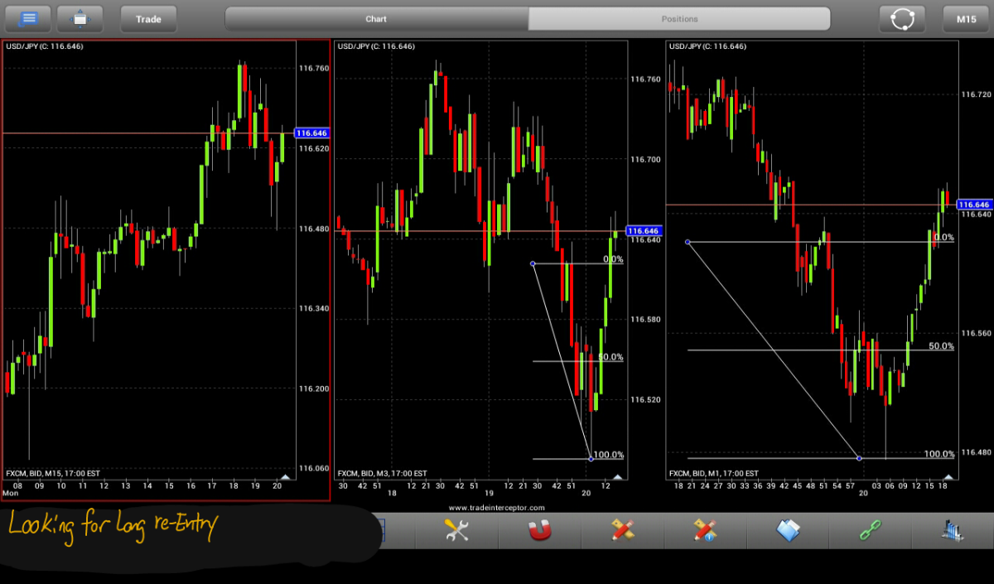Open the bar chart indicators icon
Viewport: 994px width, 584px height.
coord(953,531)
